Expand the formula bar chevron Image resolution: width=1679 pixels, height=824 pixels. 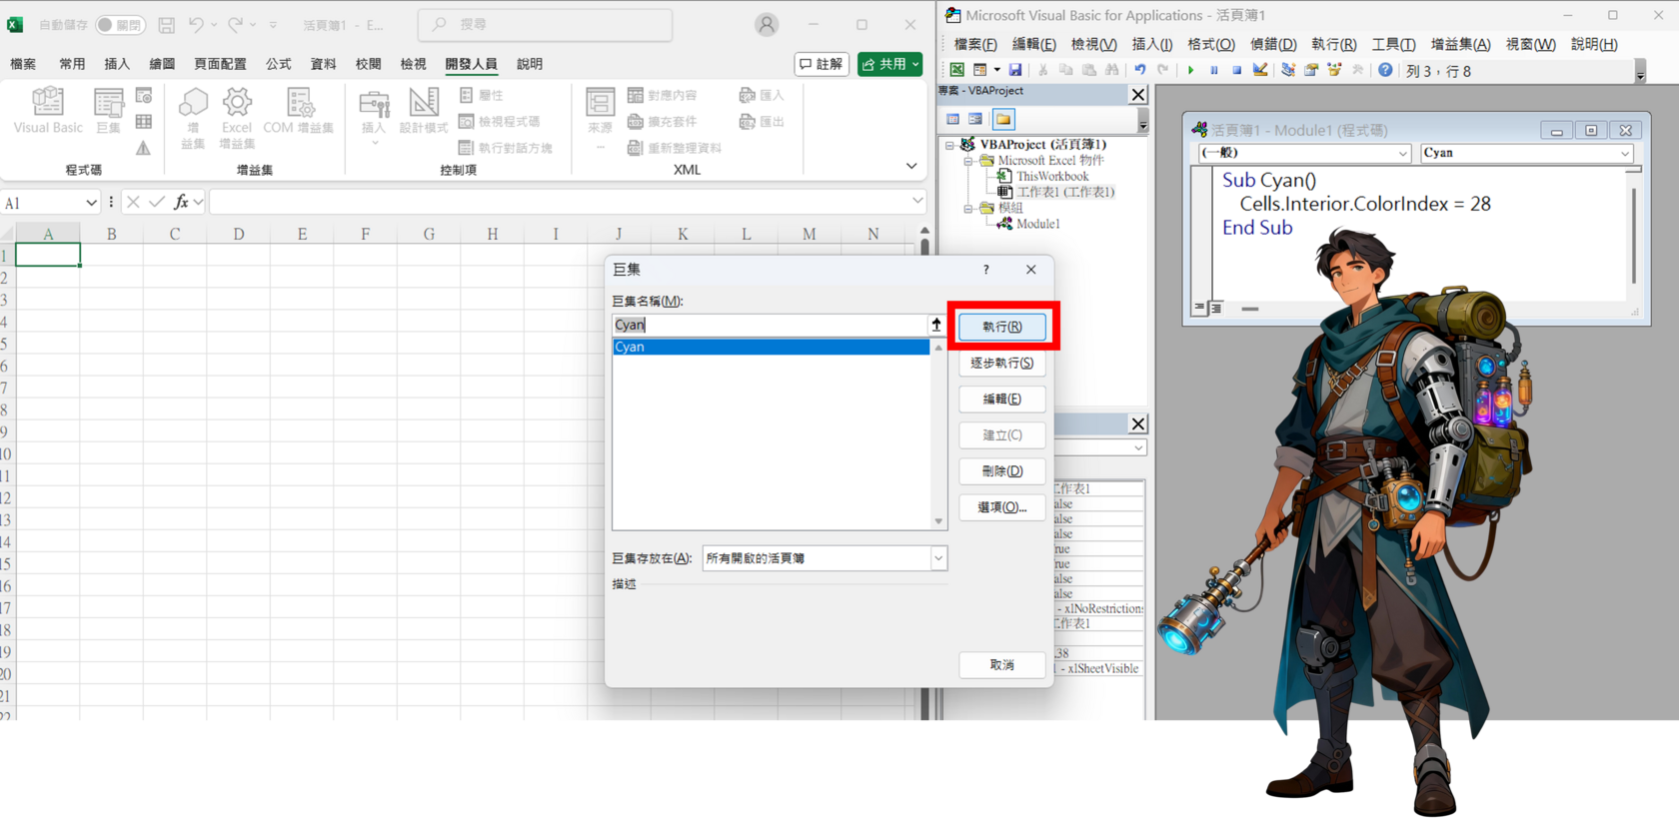pos(917,202)
